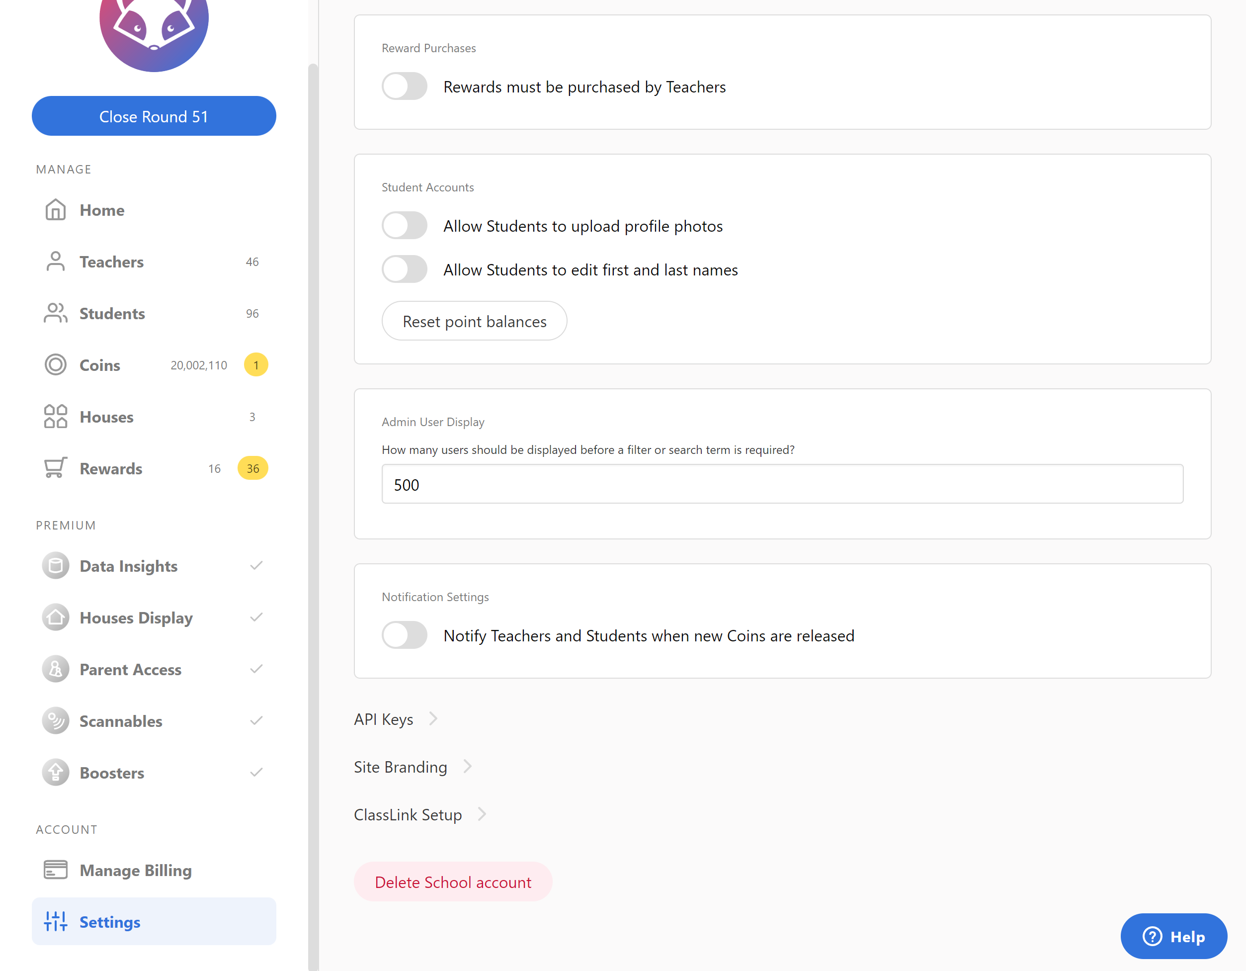The image size is (1246, 971).
Task: Click the Scannables icon
Action: tap(55, 720)
